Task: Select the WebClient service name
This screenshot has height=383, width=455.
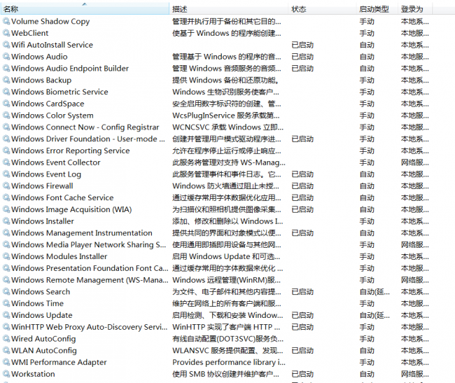Action: point(30,33)
